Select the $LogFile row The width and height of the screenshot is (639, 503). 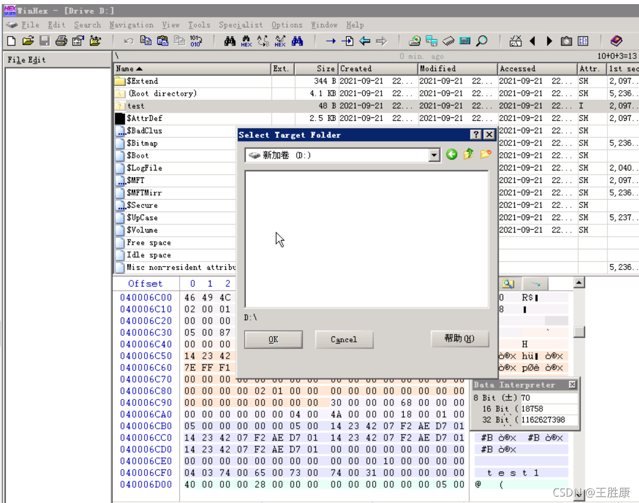coord(175,168)
